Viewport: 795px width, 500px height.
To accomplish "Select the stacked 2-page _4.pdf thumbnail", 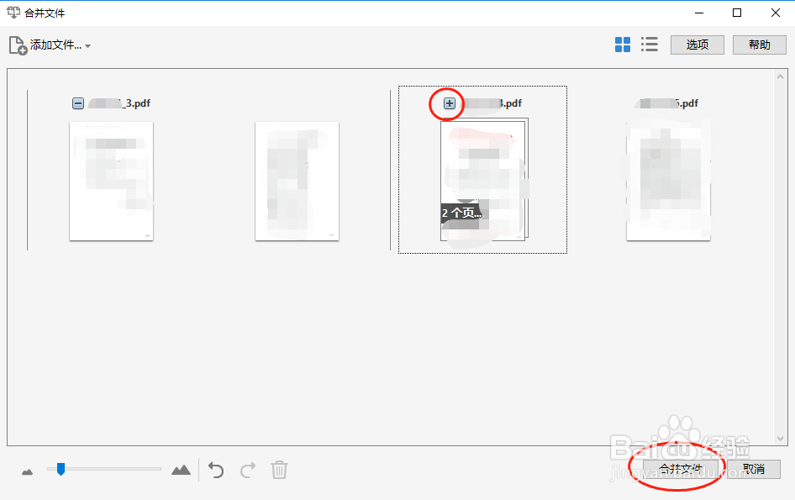I will point(484,180).
